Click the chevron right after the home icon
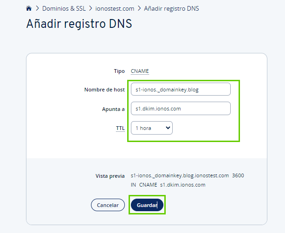285x233 pixels. coord(37,8)
